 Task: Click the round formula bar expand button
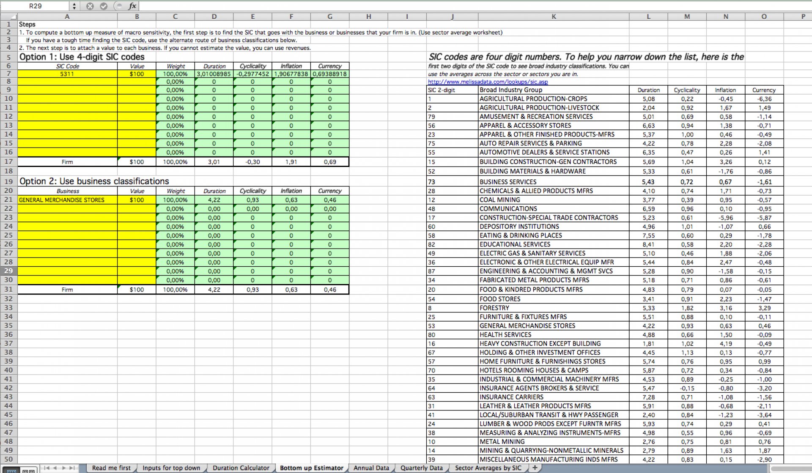click(119, 6)
